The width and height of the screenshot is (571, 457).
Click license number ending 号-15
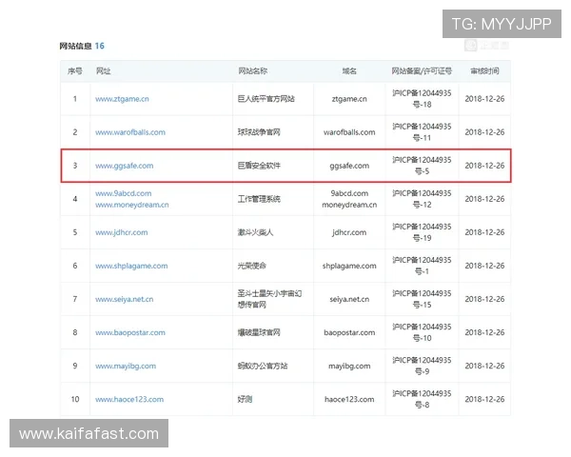point(422,299)
